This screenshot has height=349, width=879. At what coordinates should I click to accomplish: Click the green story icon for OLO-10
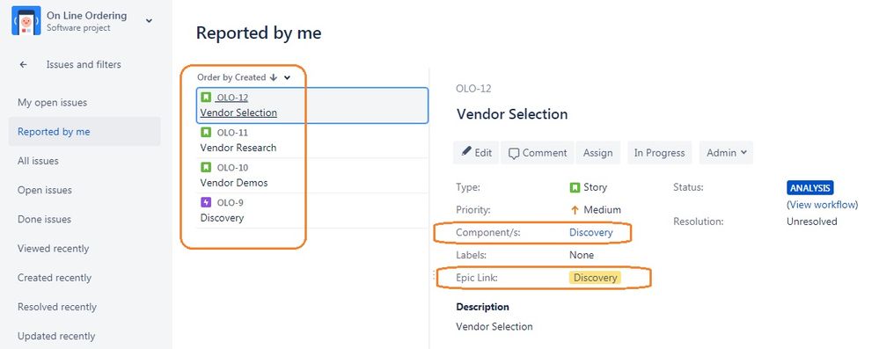point(206,168)
